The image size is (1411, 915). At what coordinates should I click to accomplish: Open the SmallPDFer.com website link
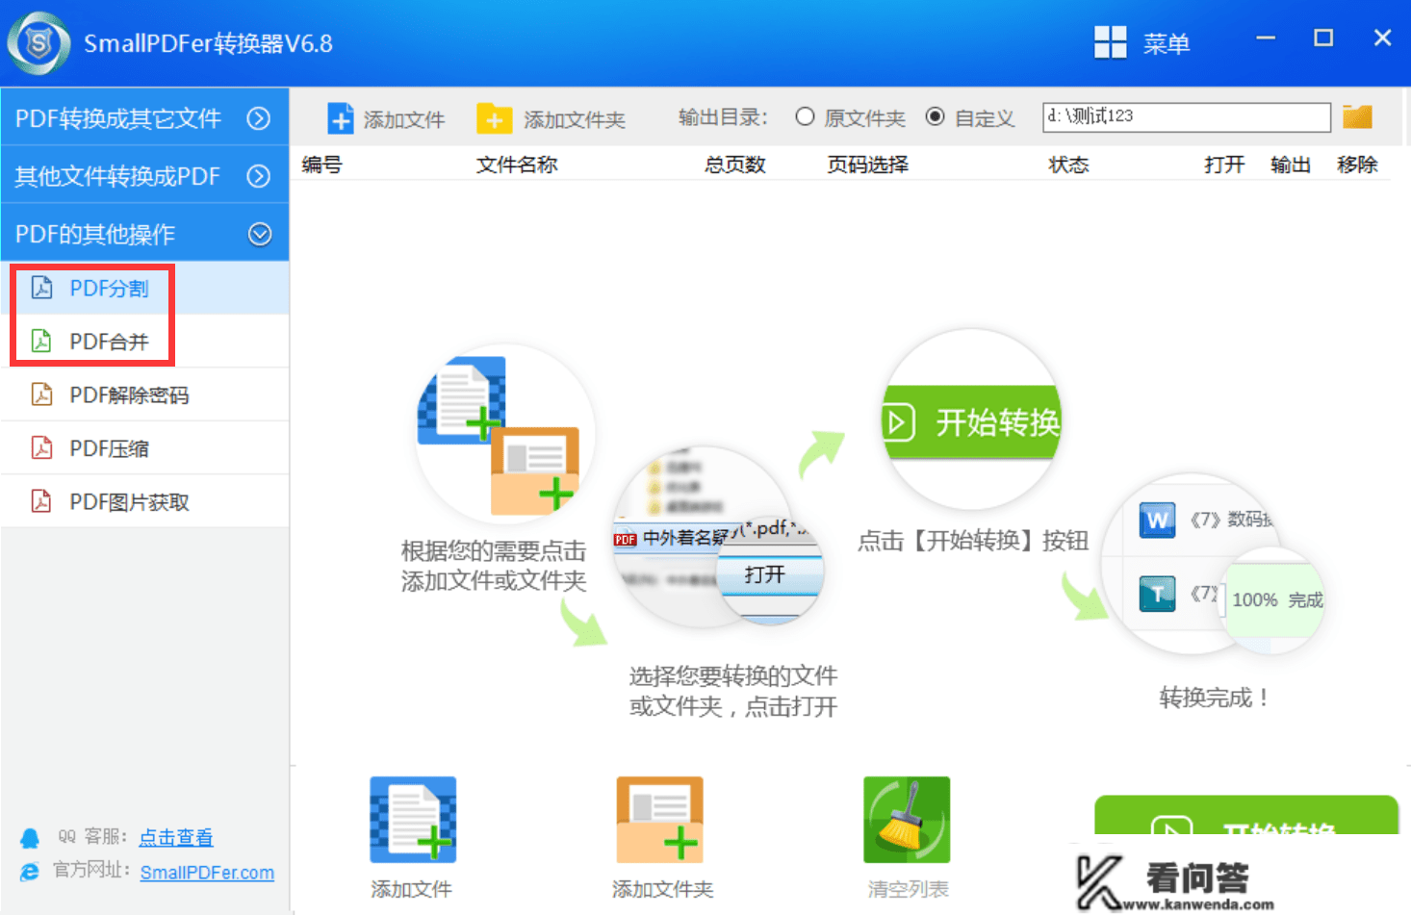(x=207, y=872)
